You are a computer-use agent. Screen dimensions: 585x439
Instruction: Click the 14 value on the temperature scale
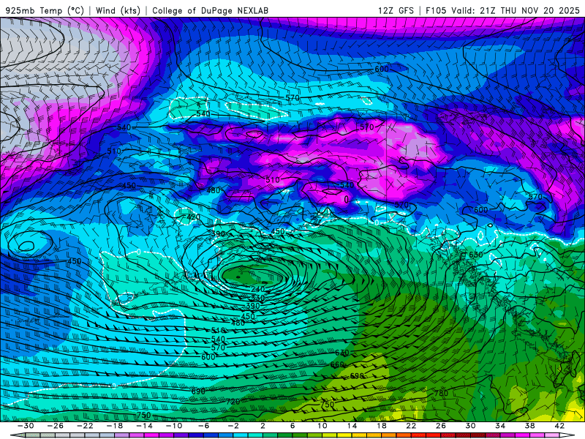352,426
